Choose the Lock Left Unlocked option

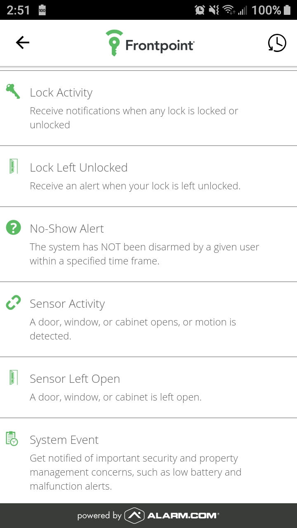[78, 167]
